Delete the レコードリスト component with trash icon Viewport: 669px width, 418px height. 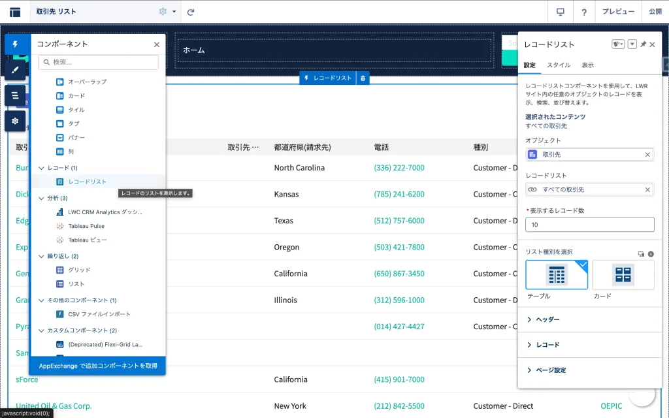pos(363,78)
